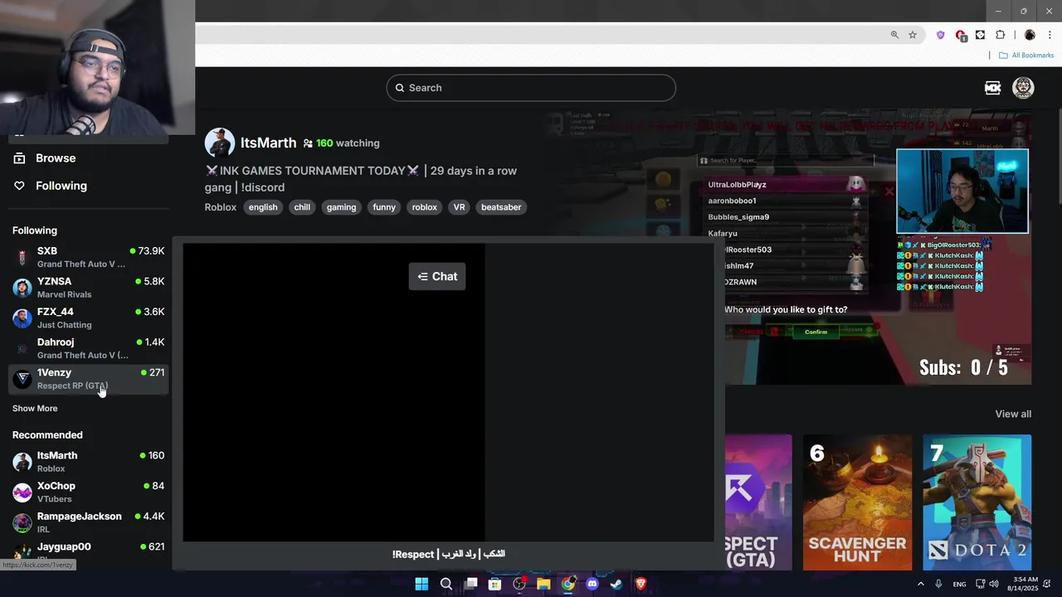Viewport: 1062px width, 597px height.
Task: Open Task View on the taskbar
Action: [471, 584]
